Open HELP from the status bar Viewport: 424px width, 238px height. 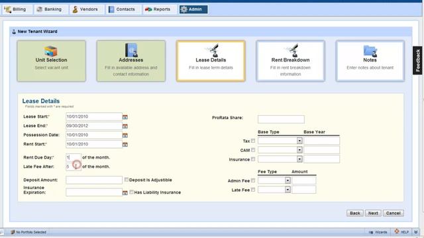tap(401, 232)
